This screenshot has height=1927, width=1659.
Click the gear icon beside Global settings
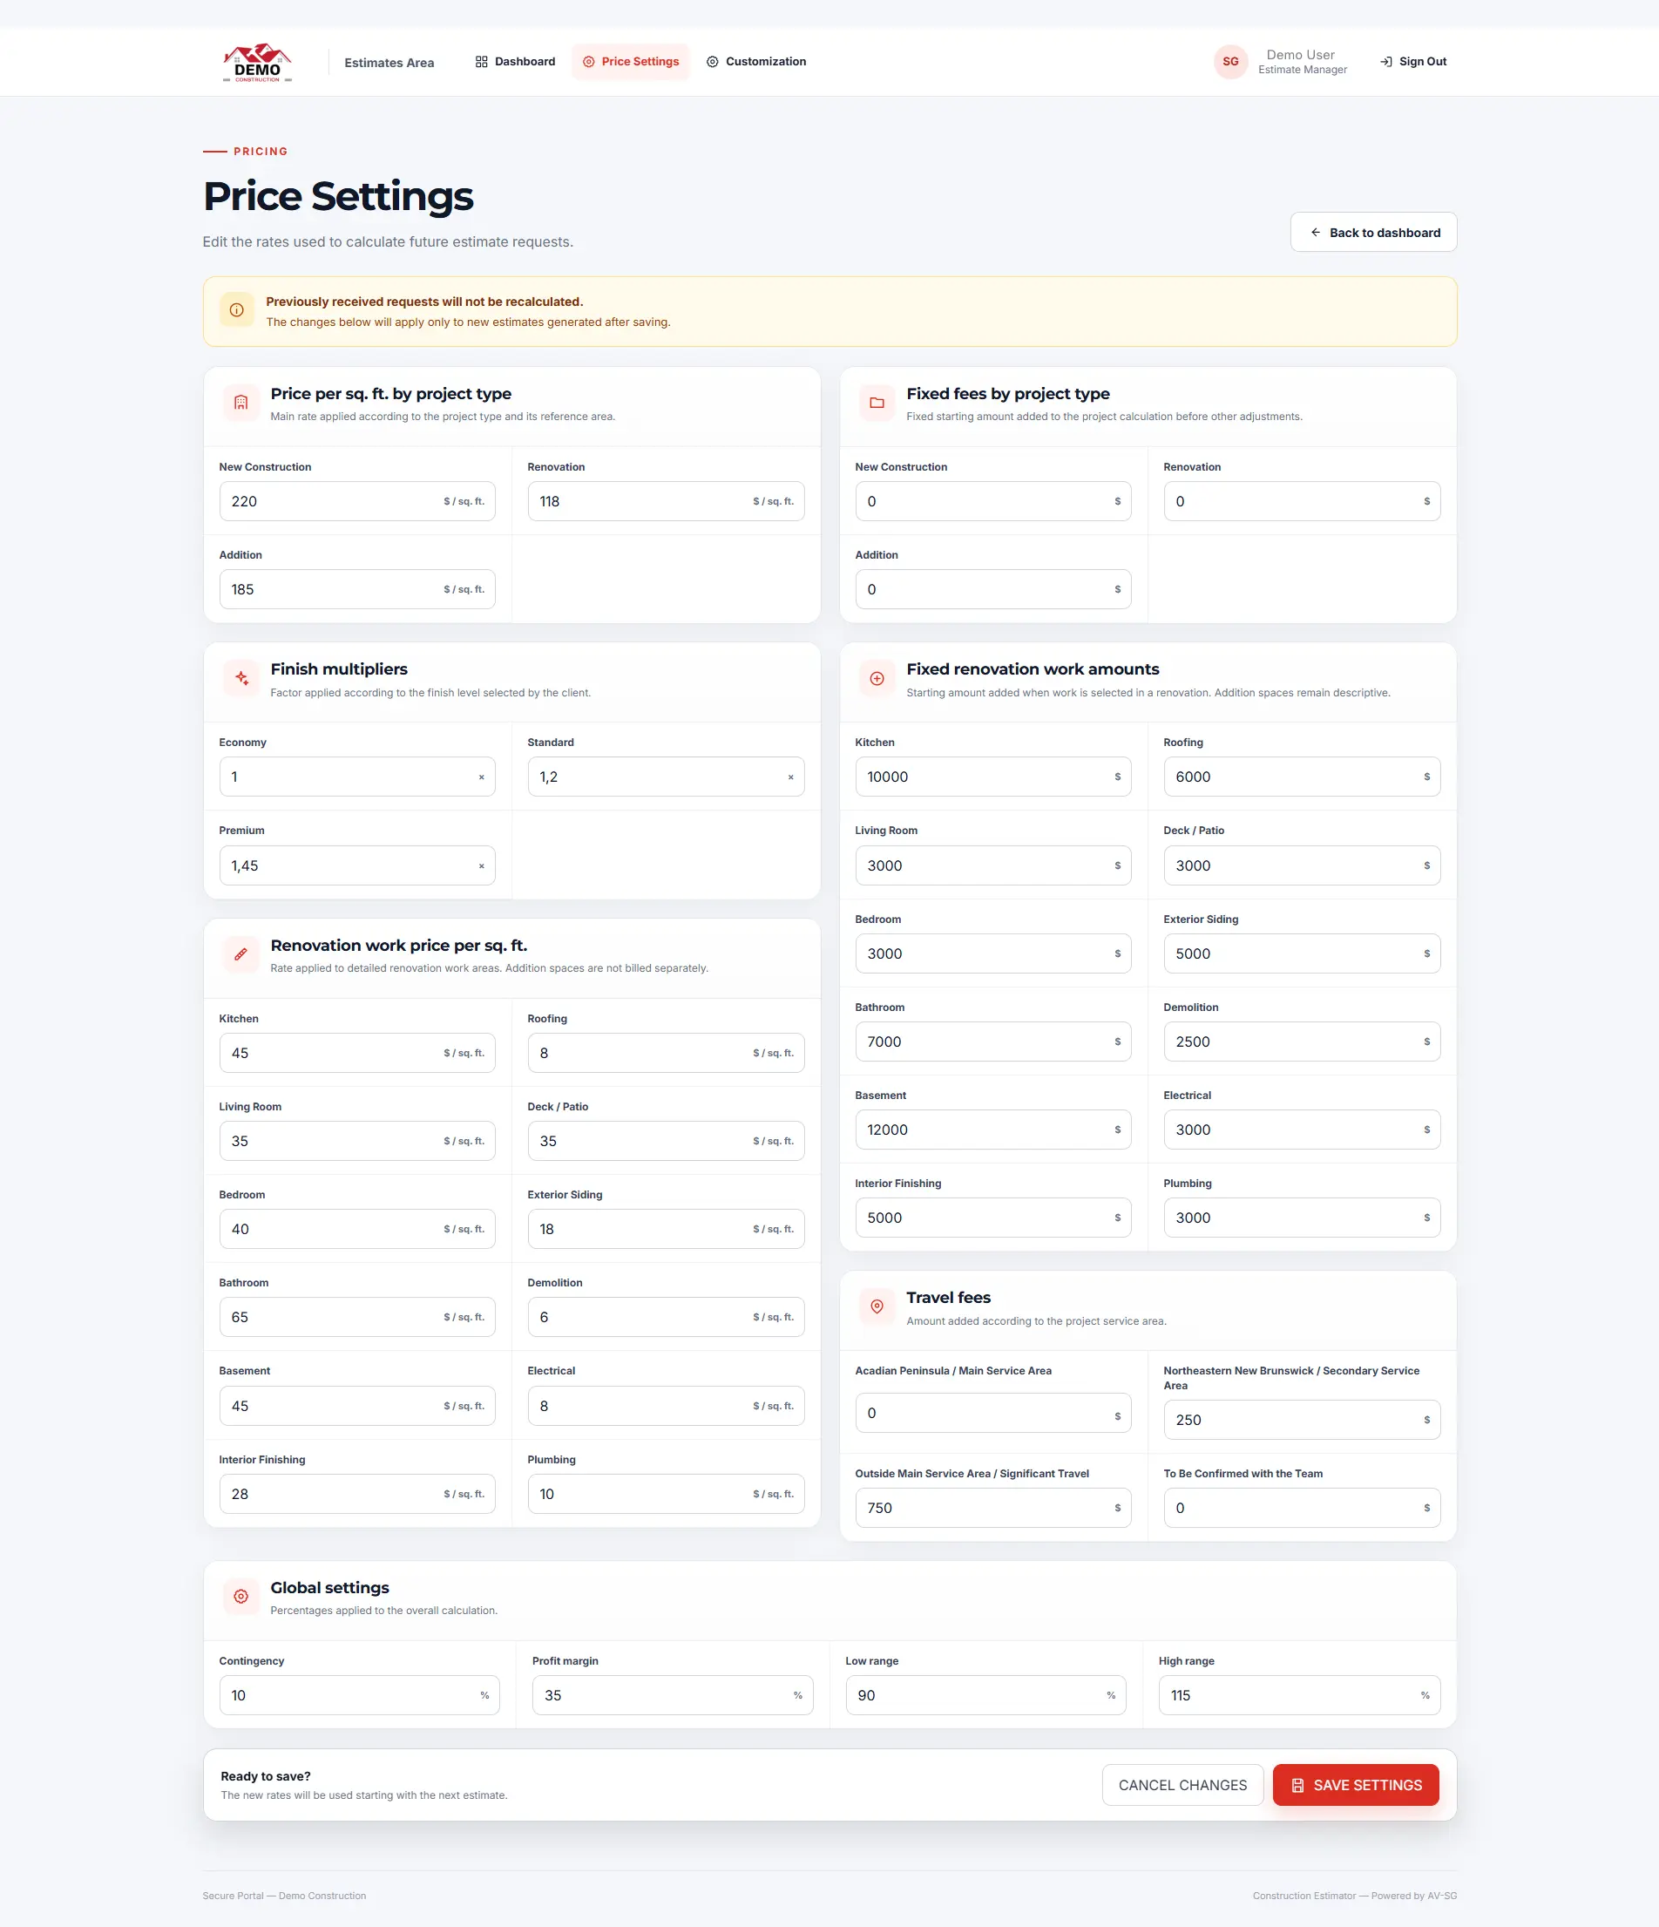coord(240,1597)
